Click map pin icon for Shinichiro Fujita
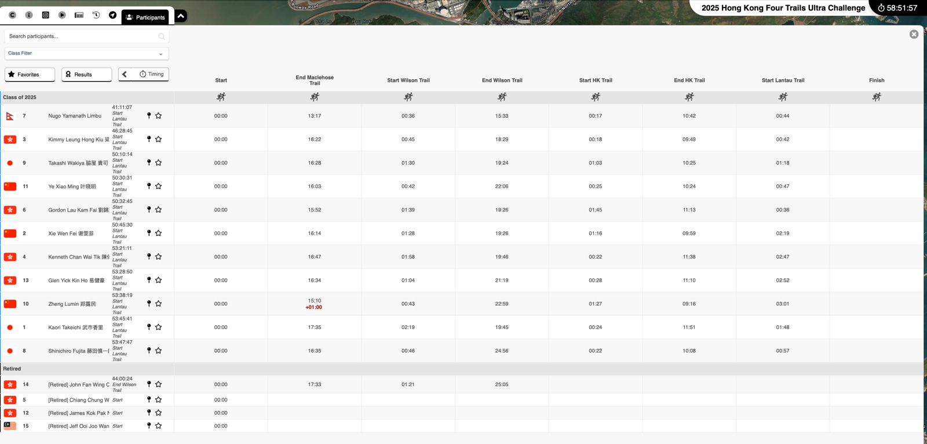927x444 pixels. click(149, 351)
